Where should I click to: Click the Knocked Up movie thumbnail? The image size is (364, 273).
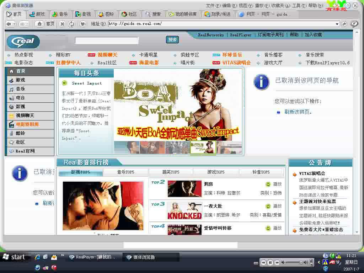tap(184, 210)
